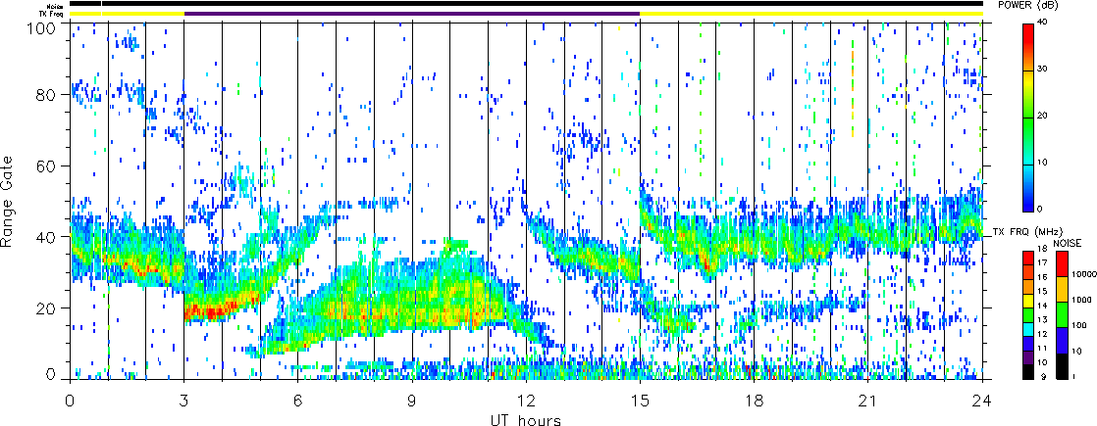Viewport: 1097px width, 426px height.
Task: Click the yellow TX Freq strip between 1 and 3 UT
Action: coord(143,14)
